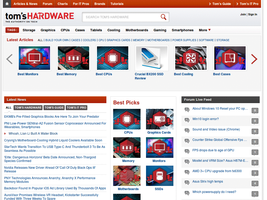Image resolution: width=267 pixels, height=200 pixels.
Task: Open the Charts section from the top menu
Action: click(63, 4)
